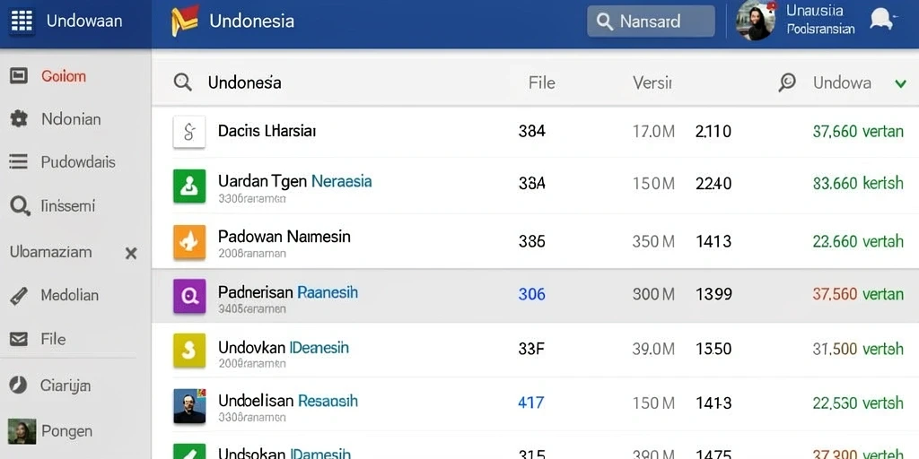The height and width of the screenshot is (459, 919).
Task: Open the Neraesia link
Action: point(342,181)
